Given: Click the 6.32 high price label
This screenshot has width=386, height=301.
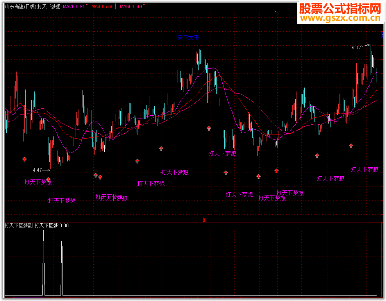Looking at the screenshot, I should (356, 48).
